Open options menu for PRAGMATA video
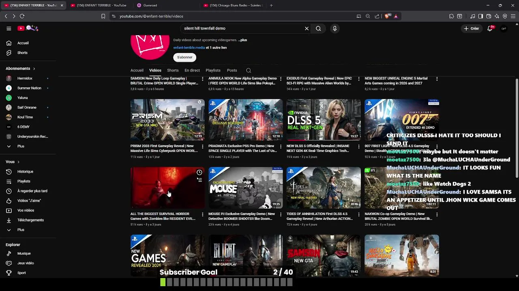This screenshot has height=291, width=519. (281, 146)
